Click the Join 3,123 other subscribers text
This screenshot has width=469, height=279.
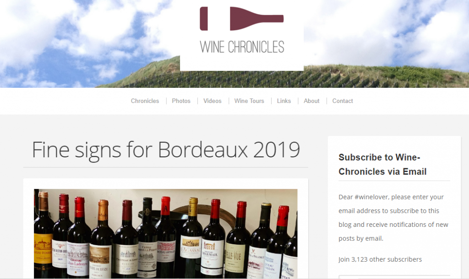tap(380, 259)
